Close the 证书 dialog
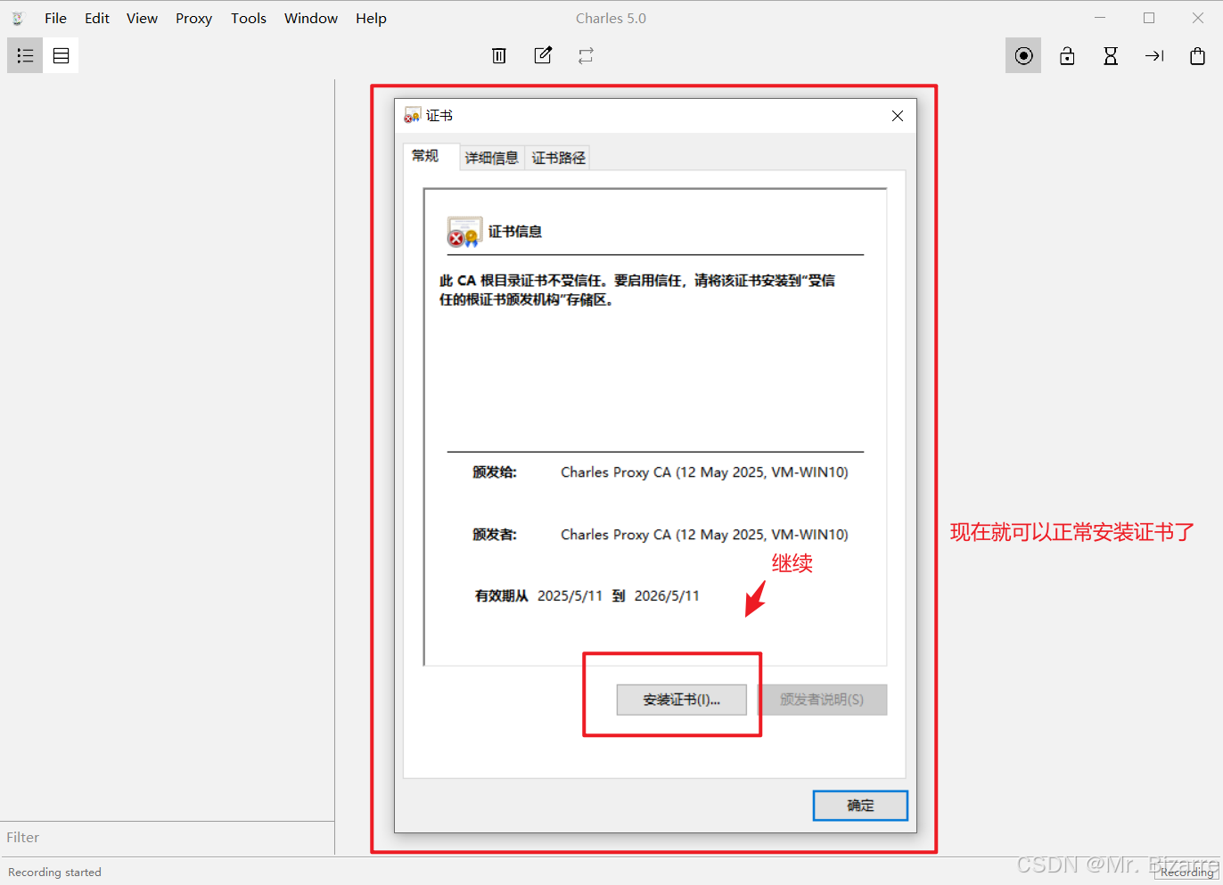This screenshot has width=1223, height=885. [x=898, y=116]
